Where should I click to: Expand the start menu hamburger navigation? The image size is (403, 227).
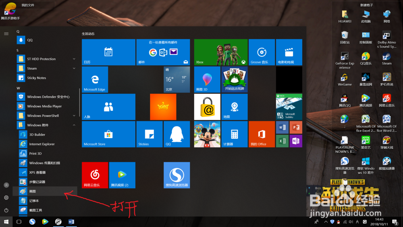(6, 34)
